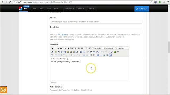170x95 pixels.
Task: Click the Condition input field
Action: click(96, 31)
